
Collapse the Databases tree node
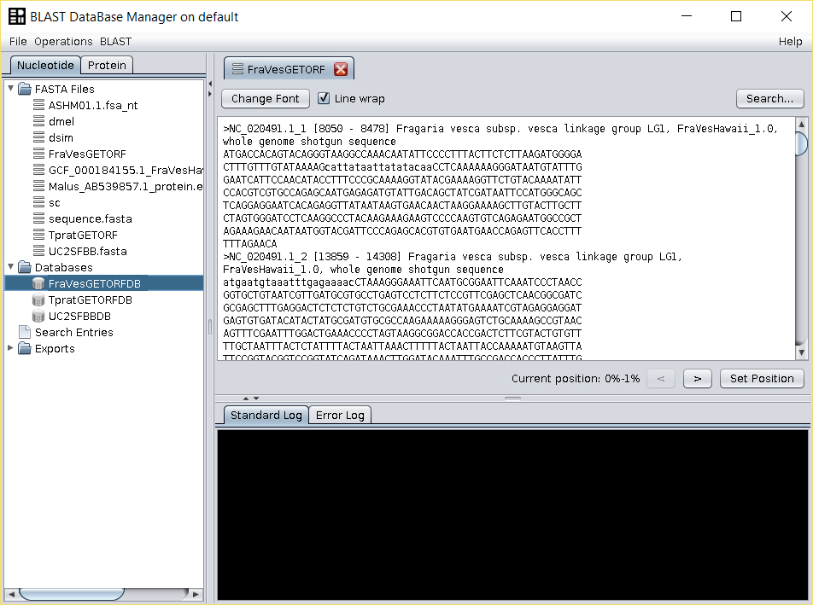click(10, 268)
